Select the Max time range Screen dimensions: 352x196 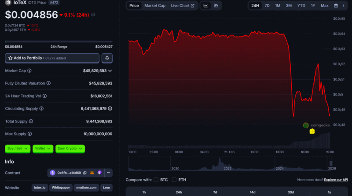click(325, 6)
